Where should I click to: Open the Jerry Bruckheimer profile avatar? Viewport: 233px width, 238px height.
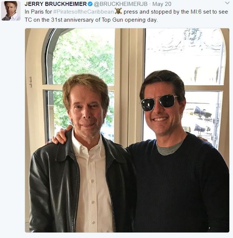coord(11,11)
